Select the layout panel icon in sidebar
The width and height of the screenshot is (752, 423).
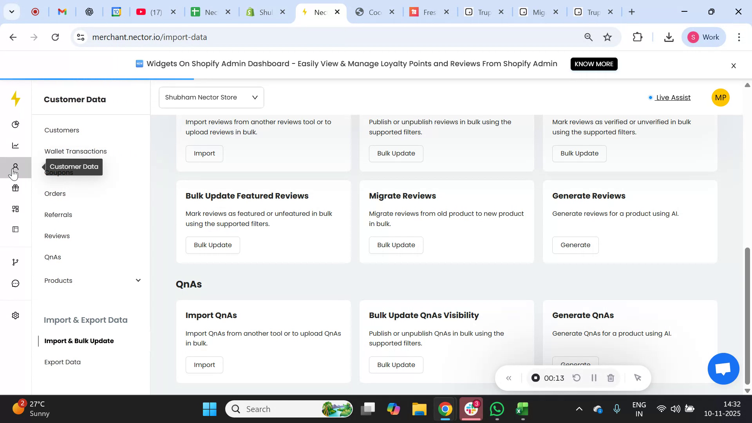coord(16,229)
